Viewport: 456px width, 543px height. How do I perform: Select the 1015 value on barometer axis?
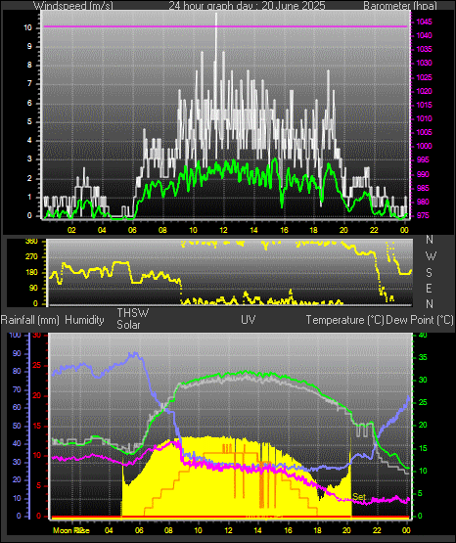click(424, 105)
